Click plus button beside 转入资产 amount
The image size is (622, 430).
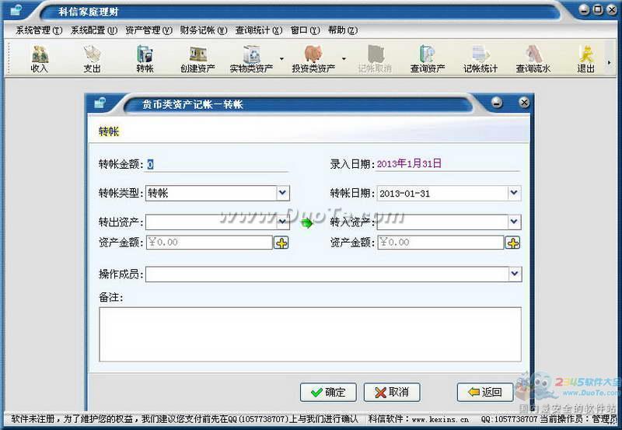[513, 243]
